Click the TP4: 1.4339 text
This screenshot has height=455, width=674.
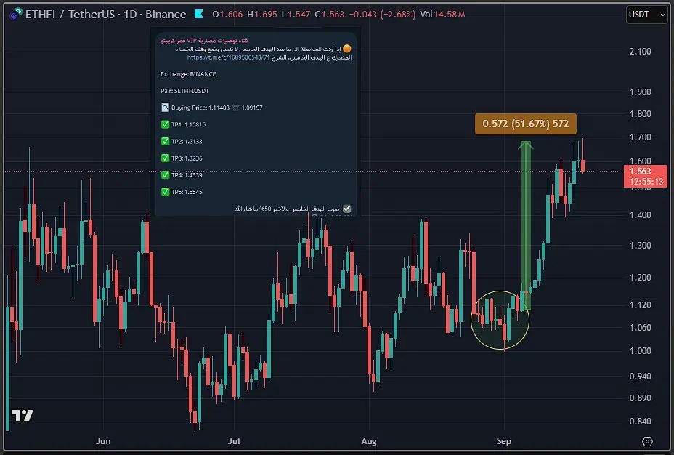click(187, 174)
